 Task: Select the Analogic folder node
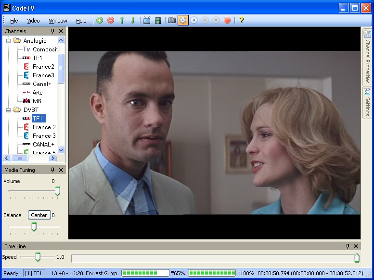(x=35, y=41)
